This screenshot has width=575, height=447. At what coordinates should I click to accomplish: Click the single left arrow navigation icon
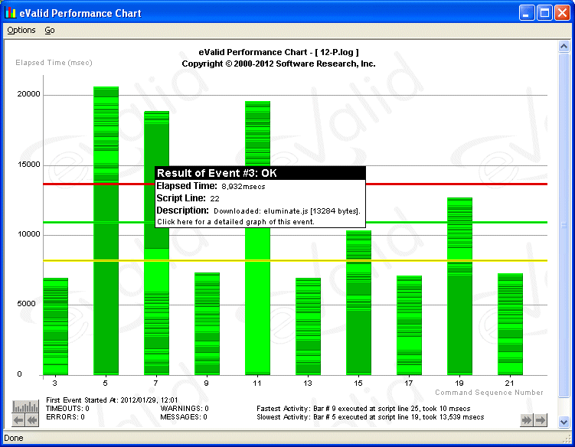(x=18, y=420)
